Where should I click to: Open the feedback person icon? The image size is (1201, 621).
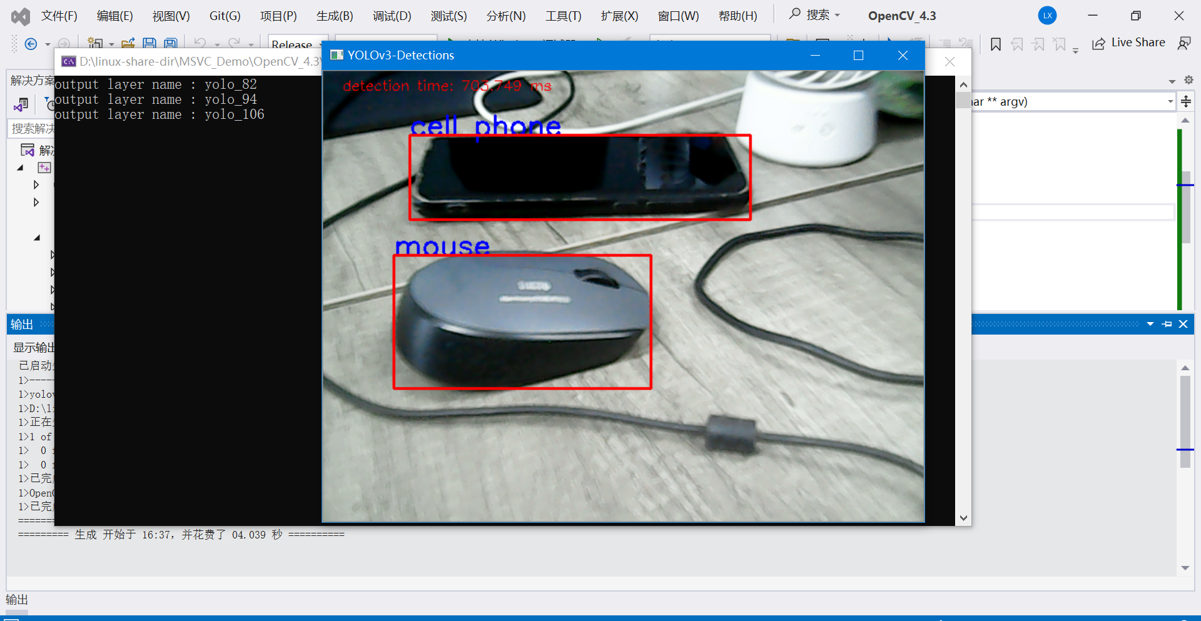tap(1184, 43)
